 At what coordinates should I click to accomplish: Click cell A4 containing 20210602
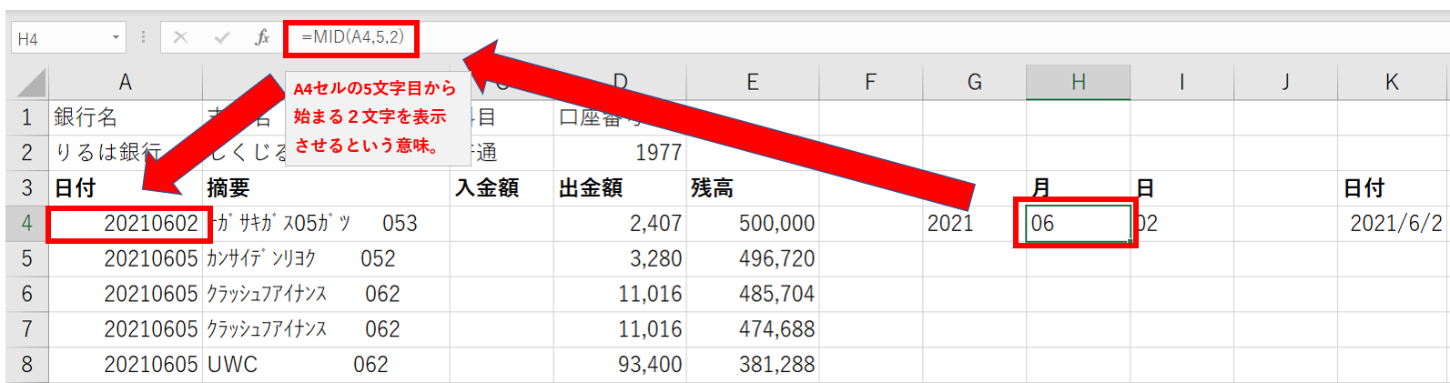click(127, 224)
